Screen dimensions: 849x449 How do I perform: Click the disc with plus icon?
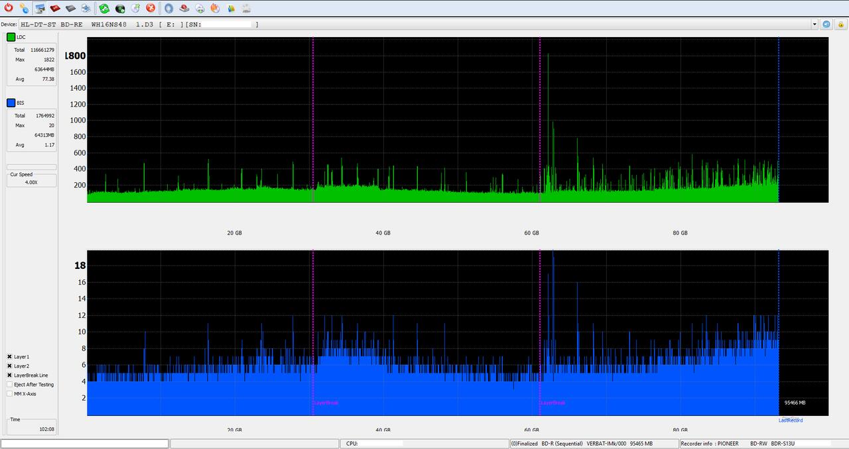click(x=200, y=8)
